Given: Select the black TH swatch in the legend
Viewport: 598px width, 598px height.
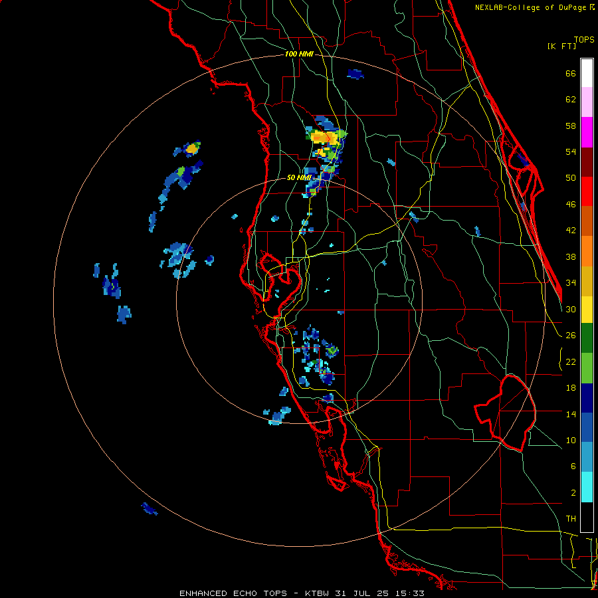Looking at the screenshot, I should [x=587, y=517].
